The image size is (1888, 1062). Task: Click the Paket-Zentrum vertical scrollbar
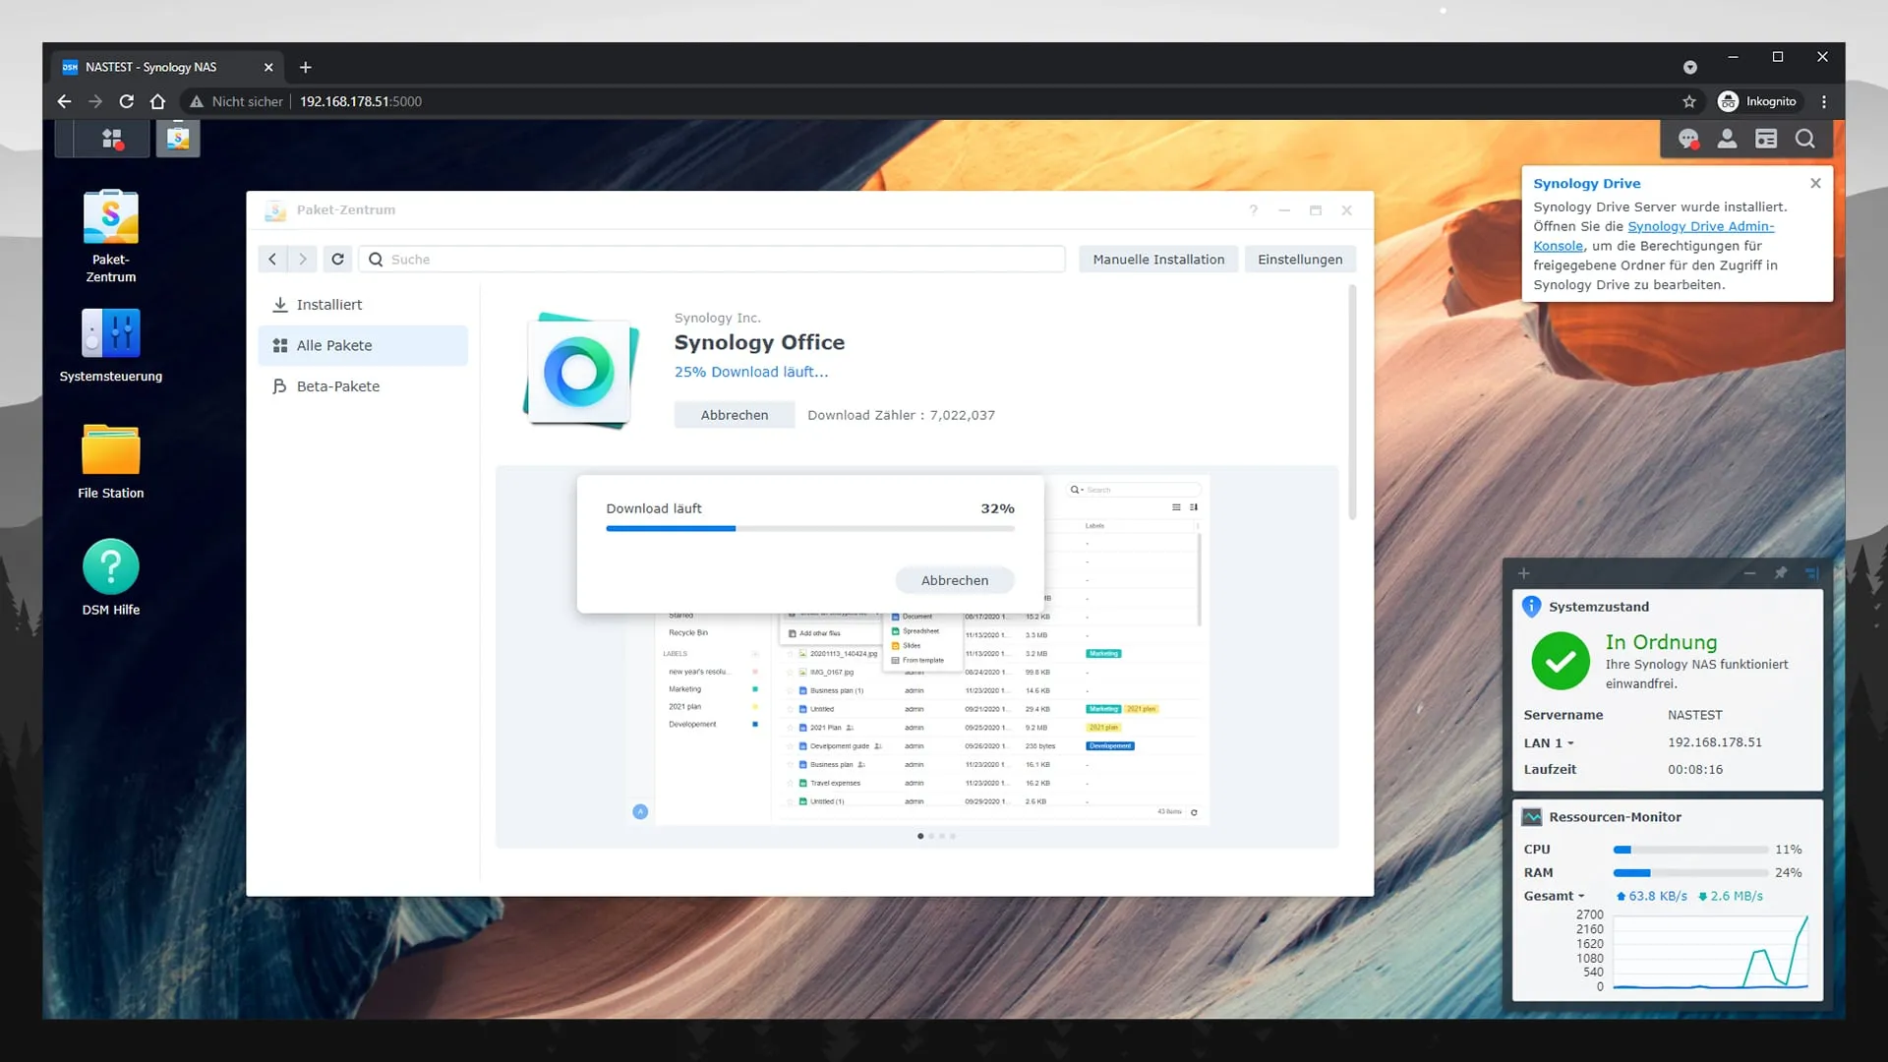point(1352,403)
